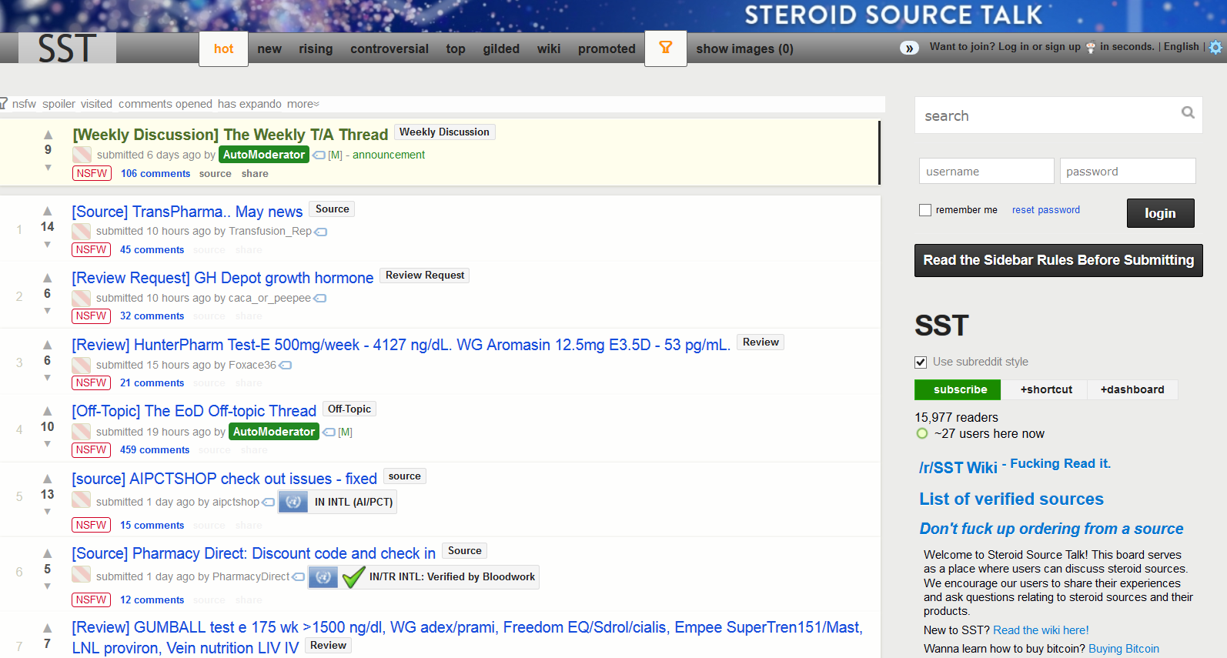Toggle the spoiler filter
This screenshot has height=658, width=1227.
[x=59, y=104]
